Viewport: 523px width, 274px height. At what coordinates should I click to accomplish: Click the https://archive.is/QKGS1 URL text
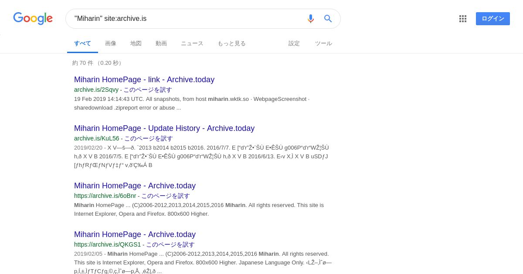(x=108, y=244)
